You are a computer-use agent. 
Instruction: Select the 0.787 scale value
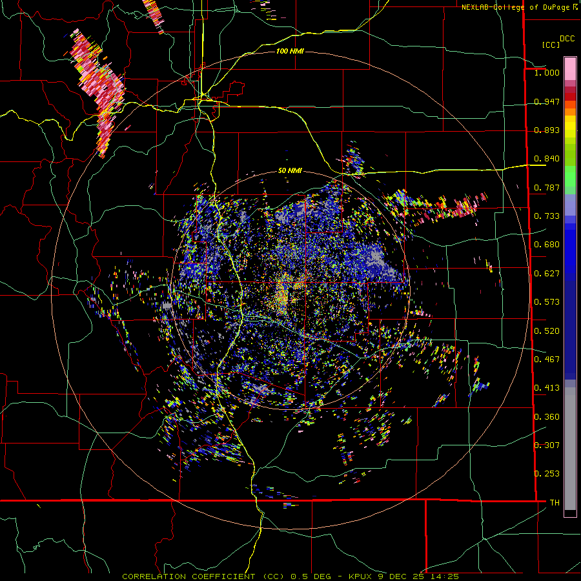pyautogui.click(x=547, y=187)
